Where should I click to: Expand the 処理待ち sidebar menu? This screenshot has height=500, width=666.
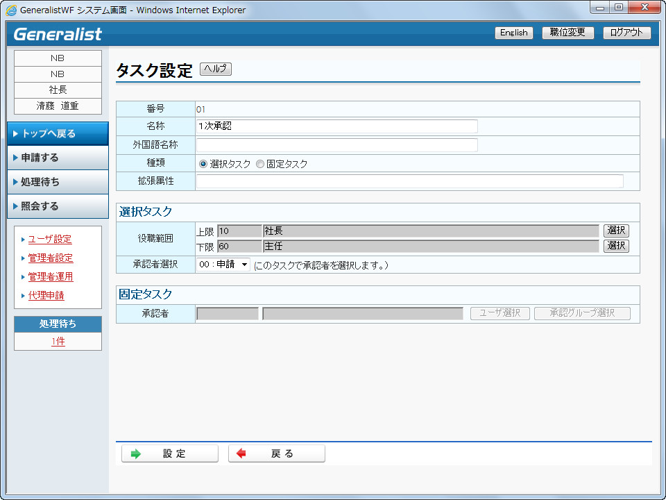click(x=58, y=182)
